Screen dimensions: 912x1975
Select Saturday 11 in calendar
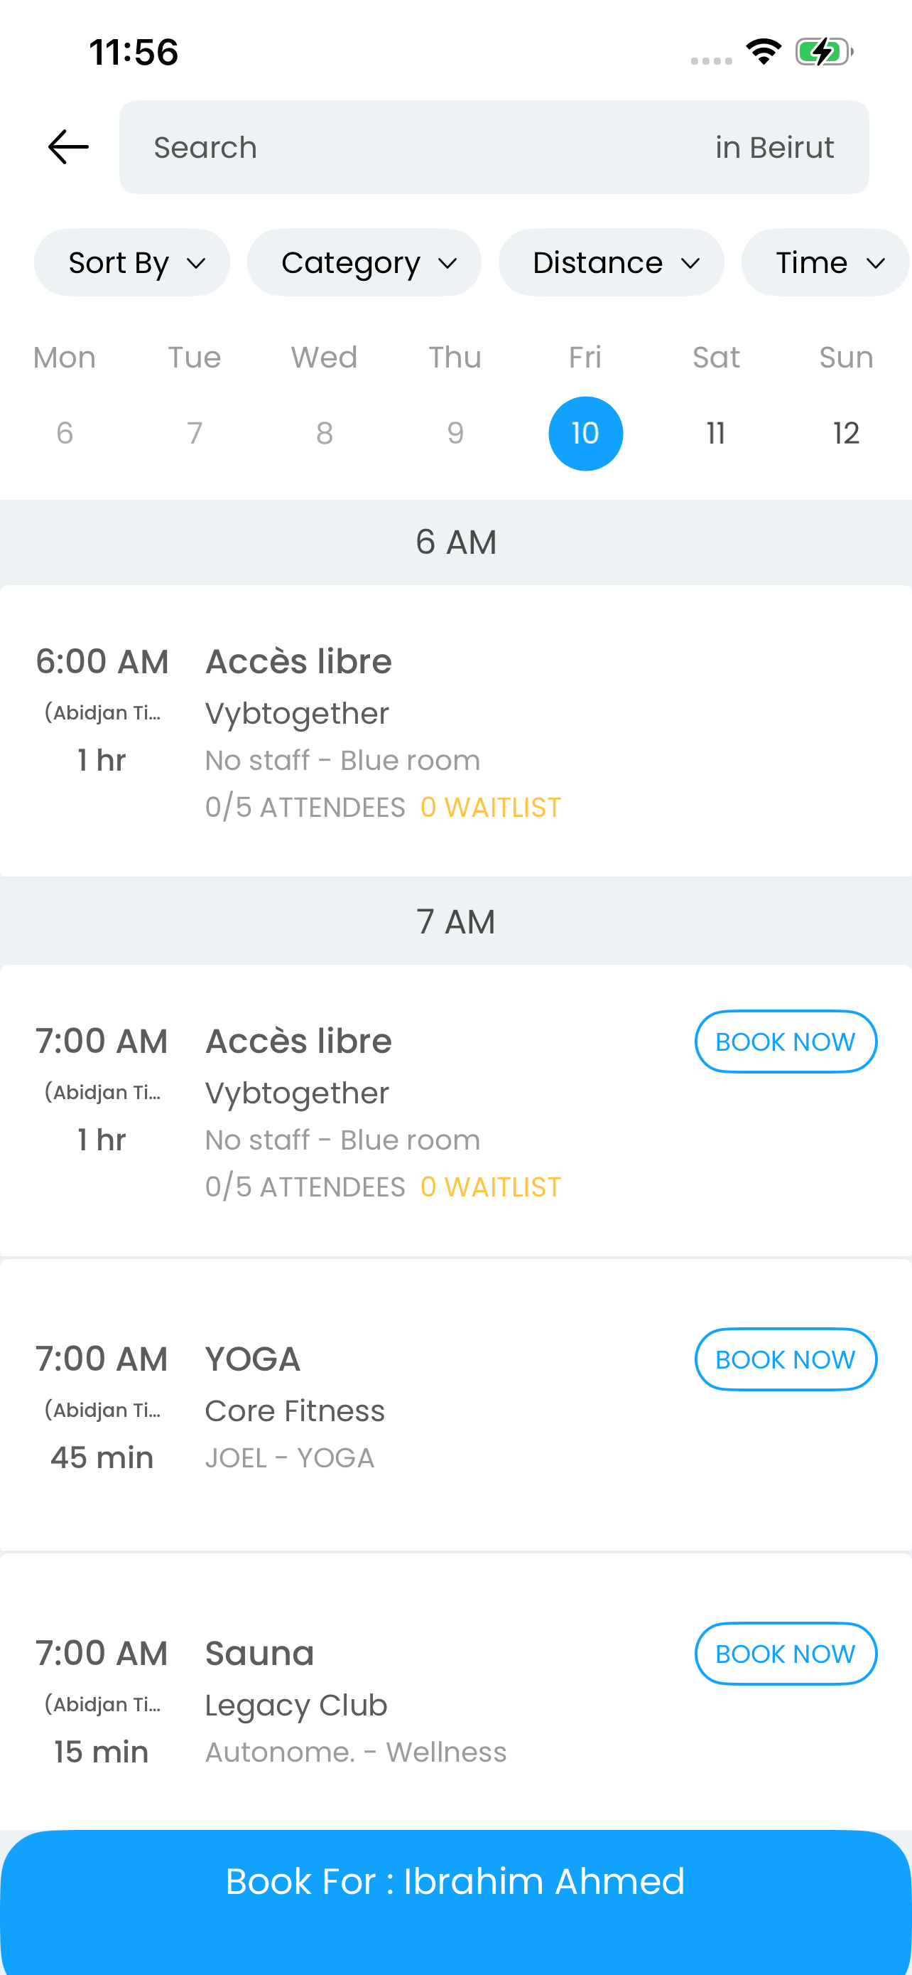point(716,433)
